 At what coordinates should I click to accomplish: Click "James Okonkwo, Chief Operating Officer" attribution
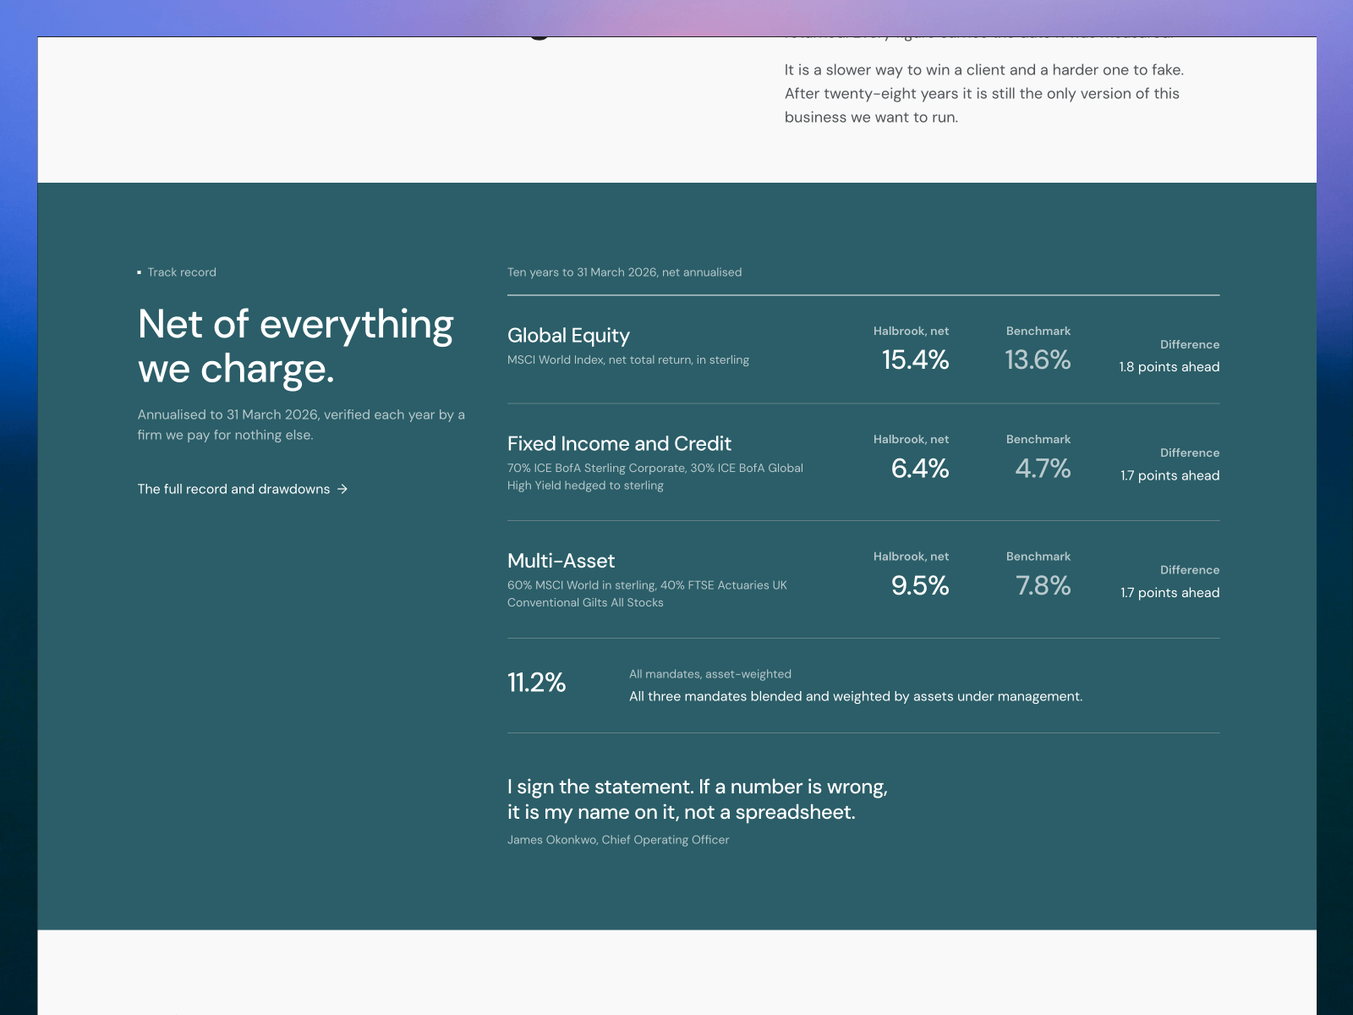pos(618,840)
